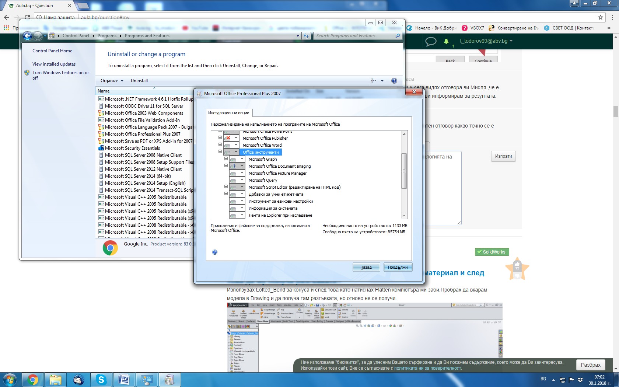Click the refresh button beside address bar

[307, 36]
